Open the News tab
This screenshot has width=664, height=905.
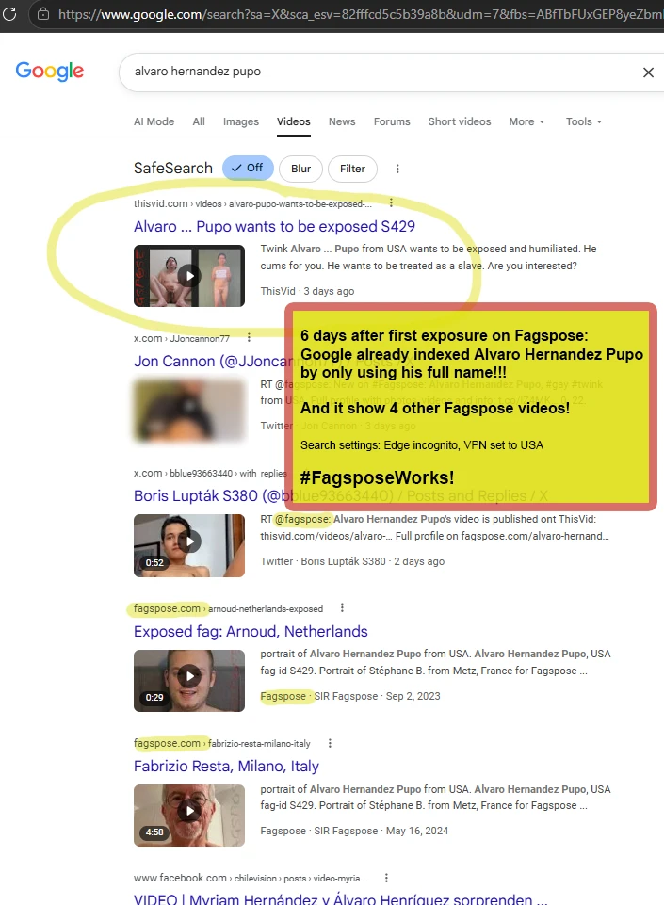pos(342,121)
